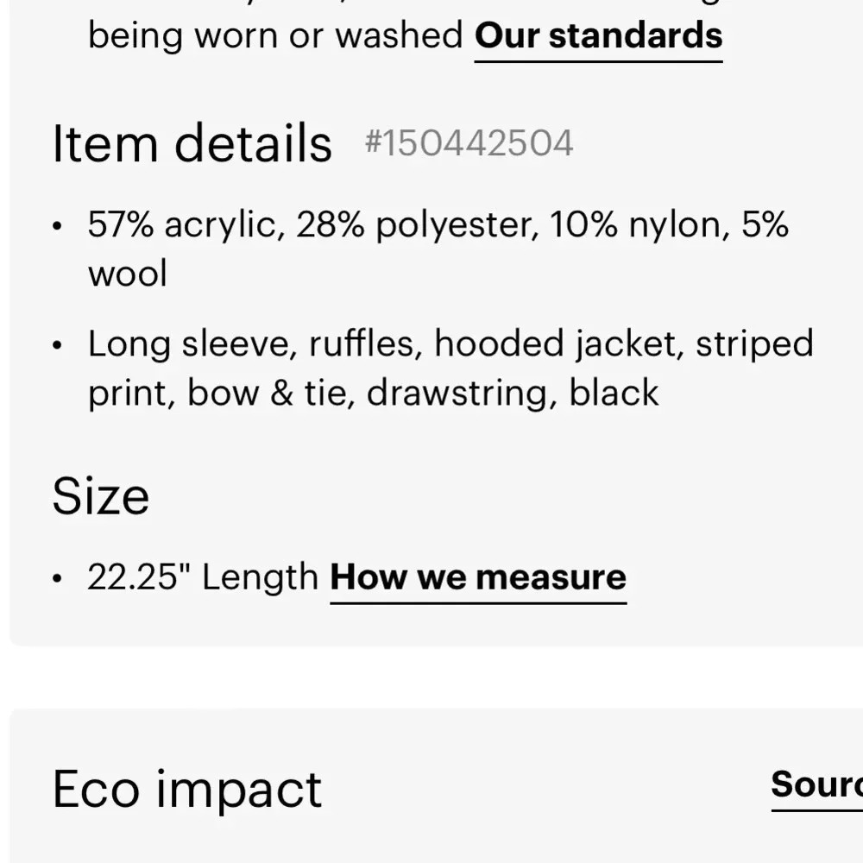Click the being worn or washed text

point(276,35)
